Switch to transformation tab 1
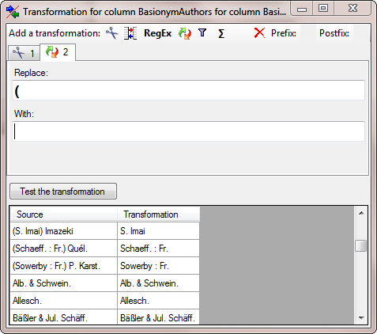The height and width of the screenshot is (334, 377). click(x=25, y=53)
